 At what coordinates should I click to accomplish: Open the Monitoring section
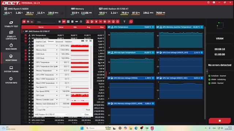(11, 58)
